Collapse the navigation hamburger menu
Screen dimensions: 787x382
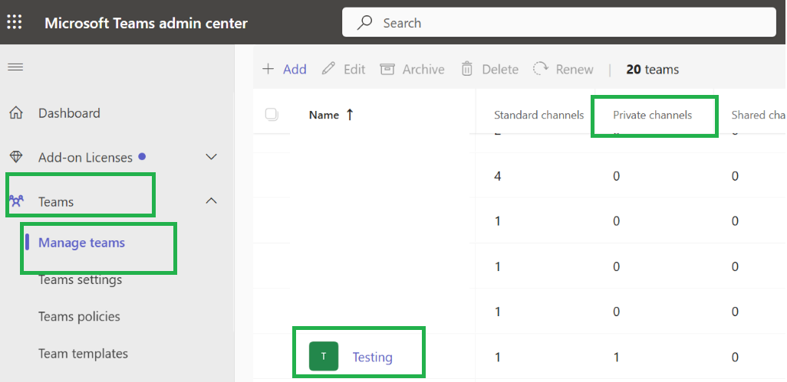click(15, 67)
